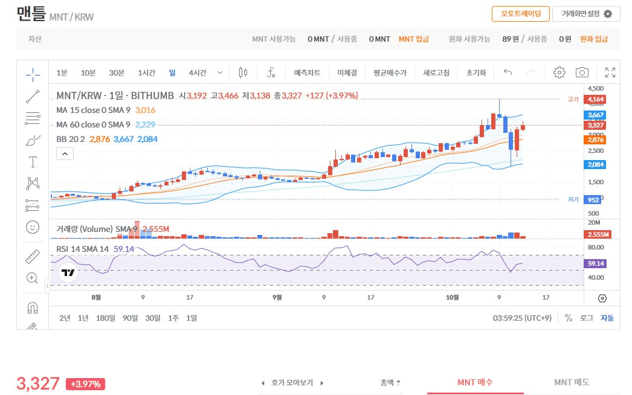Collapse the indicator legend list

65,154
